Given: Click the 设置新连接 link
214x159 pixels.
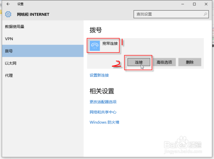Looking at the screenshot, I should click(99, 75).
